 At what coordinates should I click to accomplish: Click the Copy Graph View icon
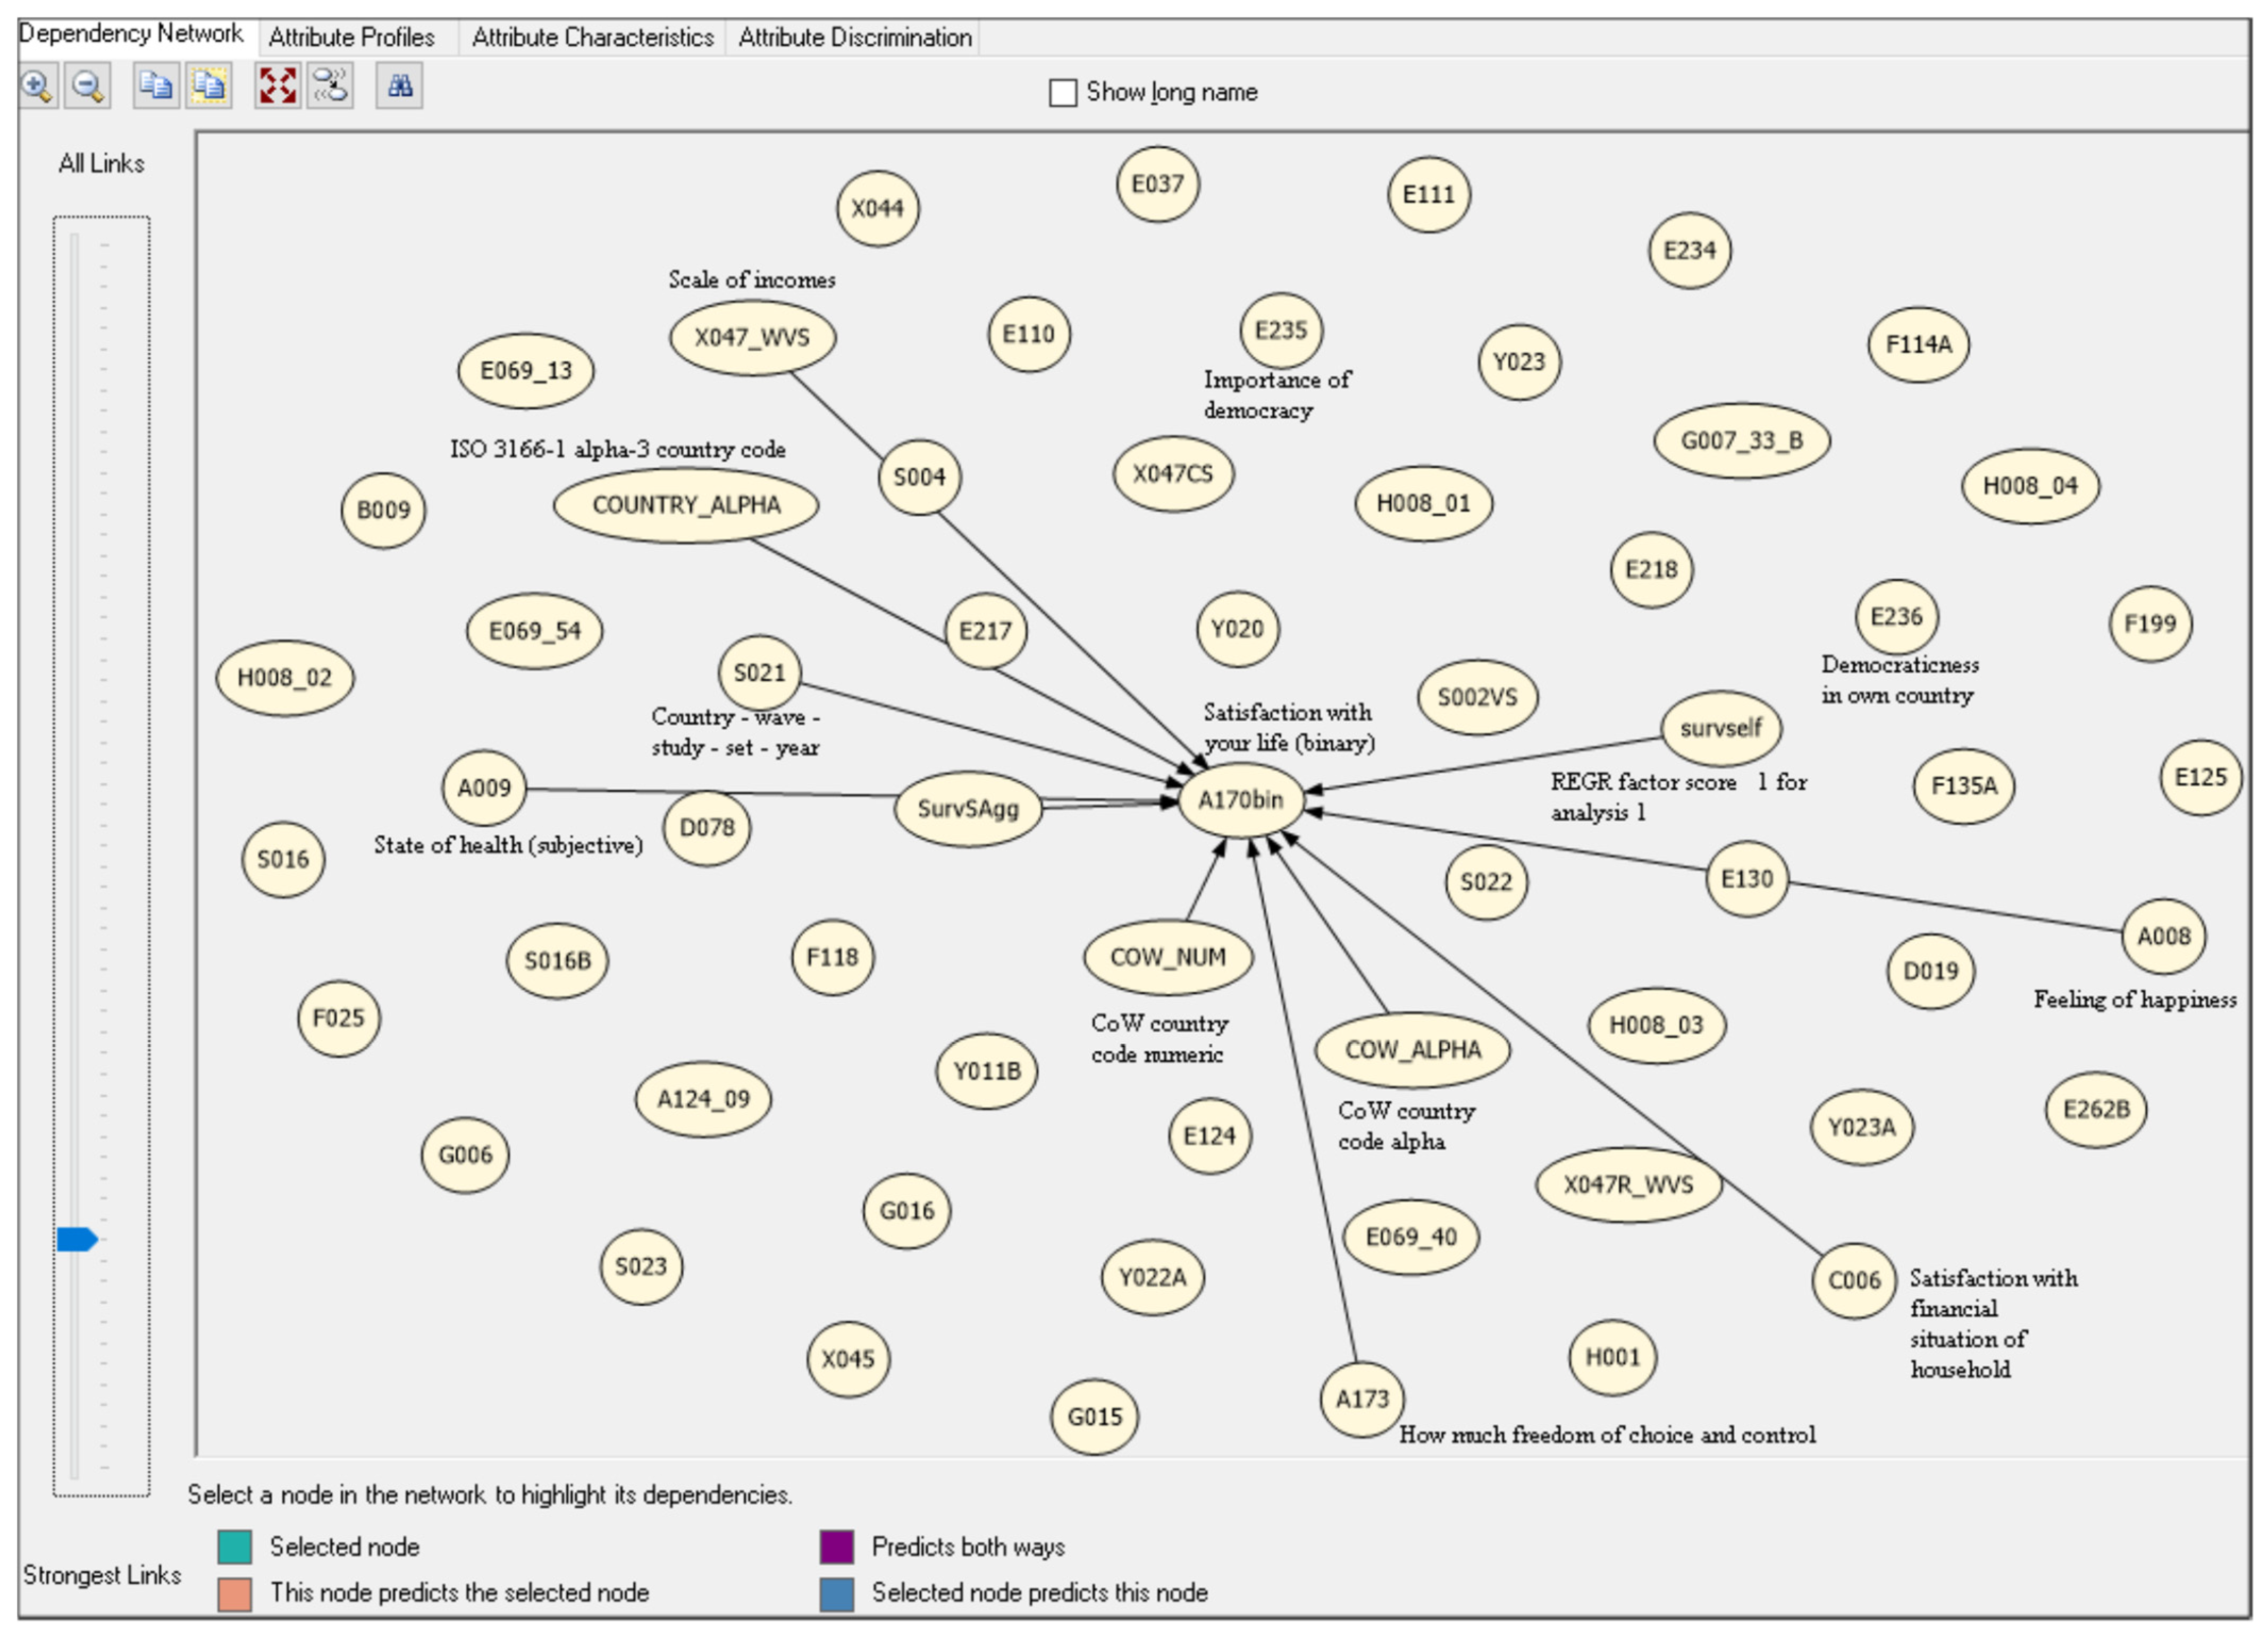point(156,86)
